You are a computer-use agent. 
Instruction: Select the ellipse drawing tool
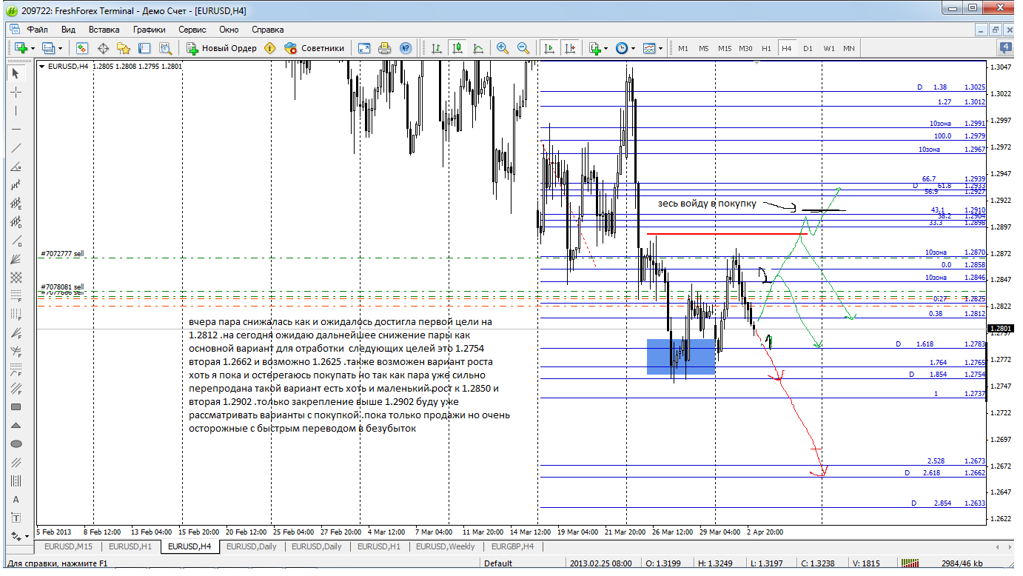16,443
